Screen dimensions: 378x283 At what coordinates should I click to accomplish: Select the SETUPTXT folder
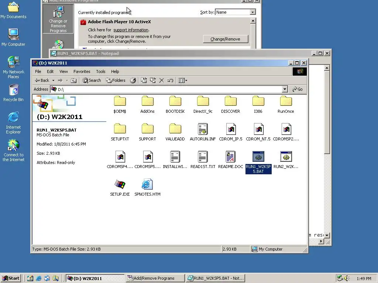click(x=120, y=132)
